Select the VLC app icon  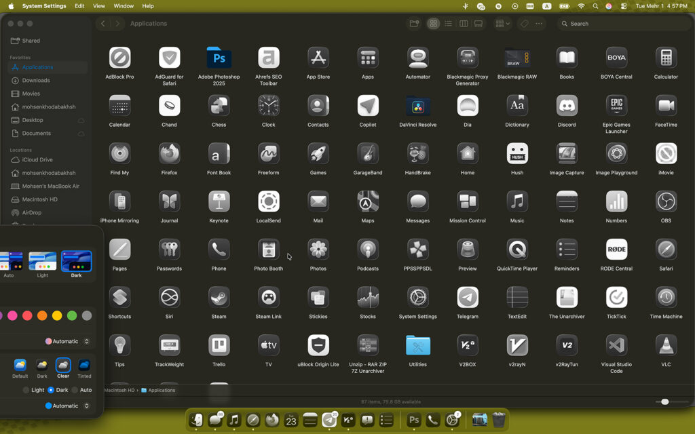pos(666,346)
